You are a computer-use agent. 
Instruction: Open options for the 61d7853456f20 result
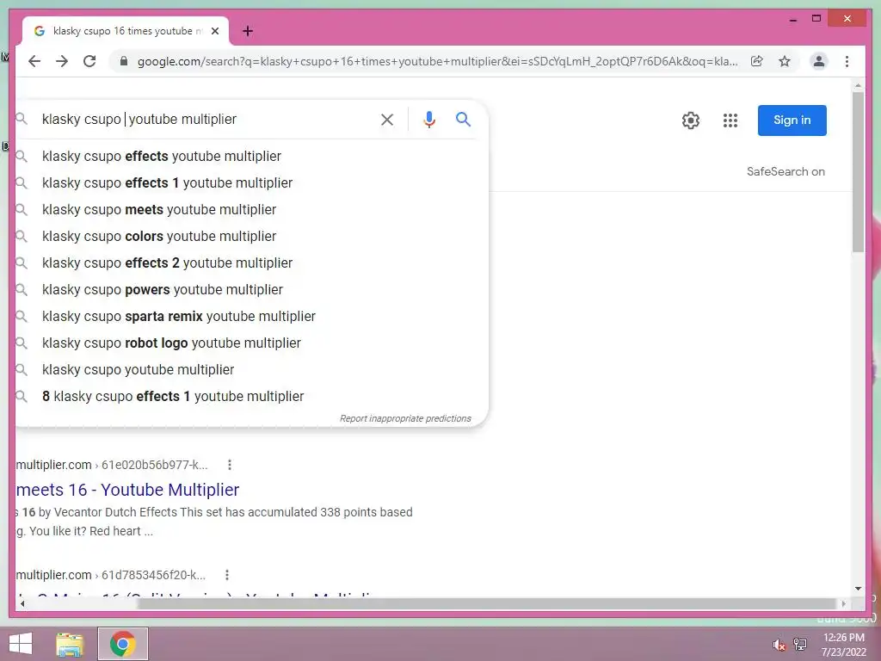point(227,575)
